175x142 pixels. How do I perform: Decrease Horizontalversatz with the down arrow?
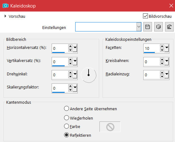click(x=70, y=50)
